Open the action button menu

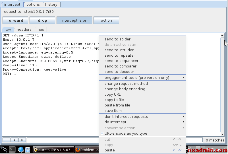[106, 20]
